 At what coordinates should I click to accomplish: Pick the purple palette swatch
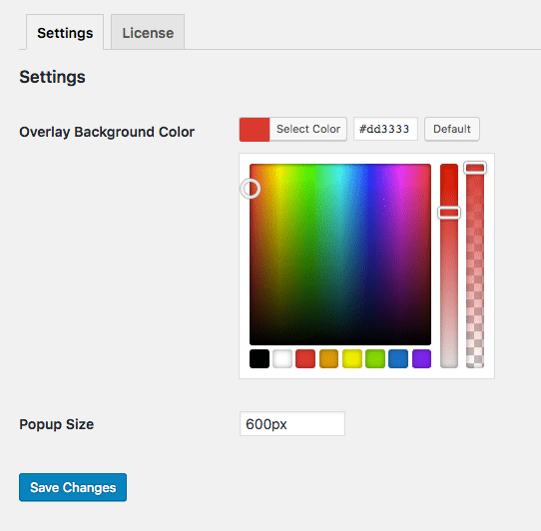click(x=421, y=359)
